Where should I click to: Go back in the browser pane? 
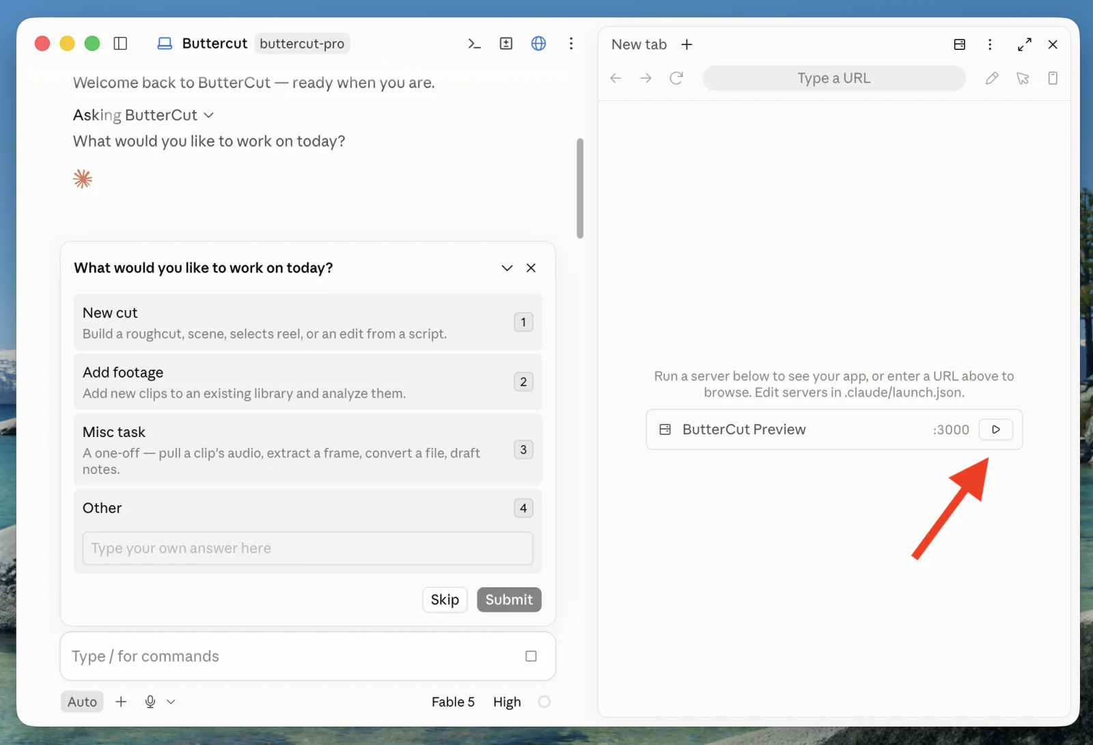pyautogui.click(x=615, y=78)
